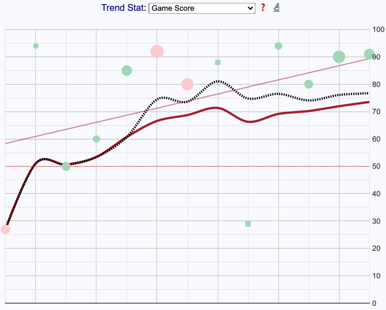Select the green square marker near score 29
This screenshot has width=386, height=310.
click(248, 224)
